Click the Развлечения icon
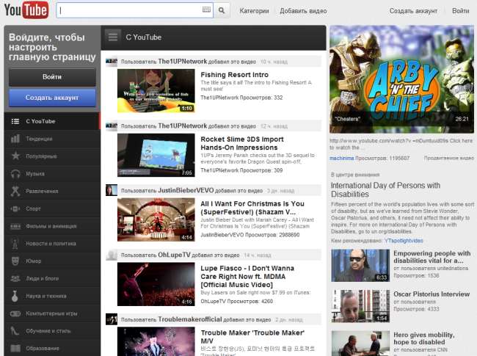This screenshot has height=356, width=477. (15, 191)
